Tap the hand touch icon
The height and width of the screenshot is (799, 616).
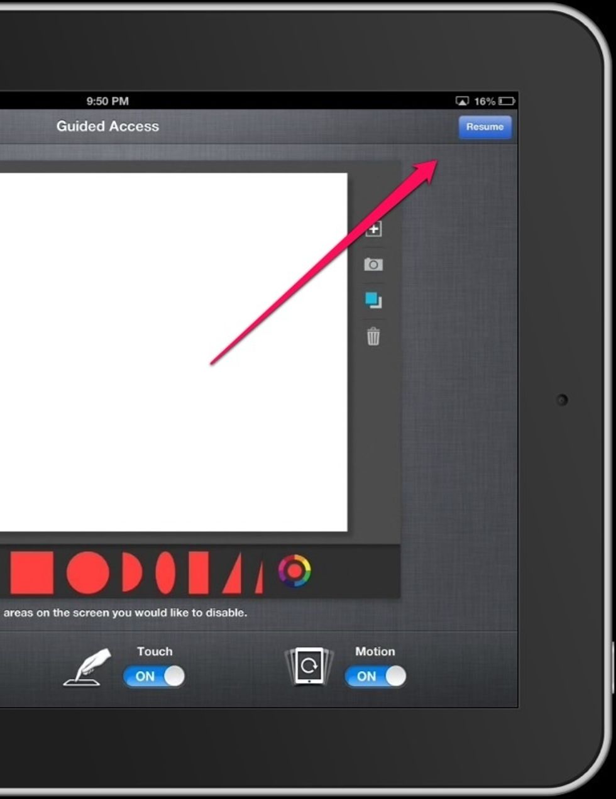[x=87, y=668]
